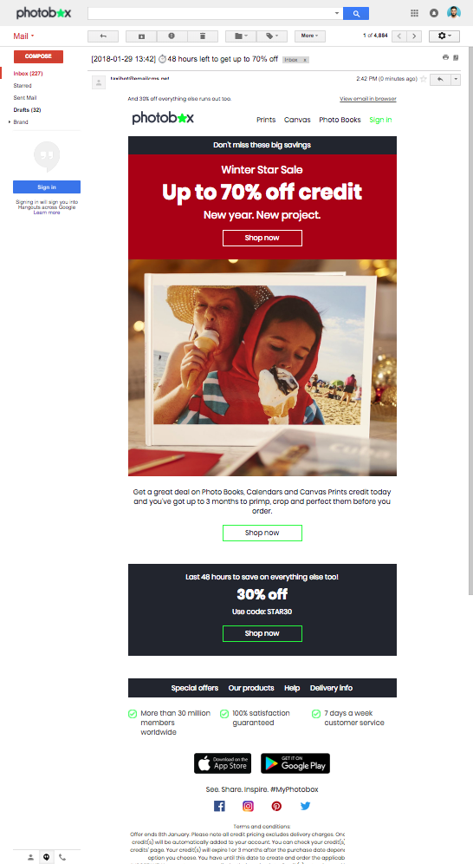Click the print email icon

(x=445, y=57)
